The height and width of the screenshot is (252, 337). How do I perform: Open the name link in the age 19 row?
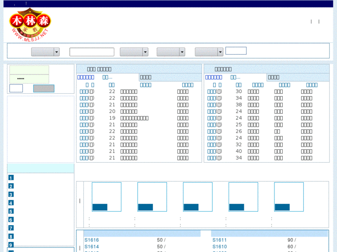pos(84,118)
